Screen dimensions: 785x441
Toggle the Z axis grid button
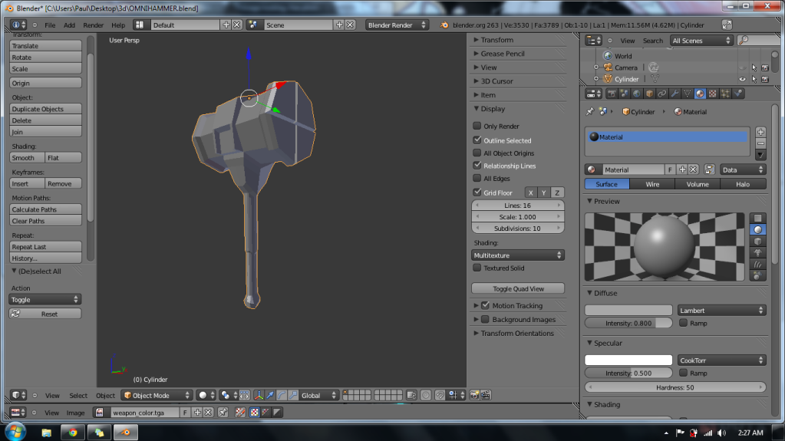click(x=556, y=193)
